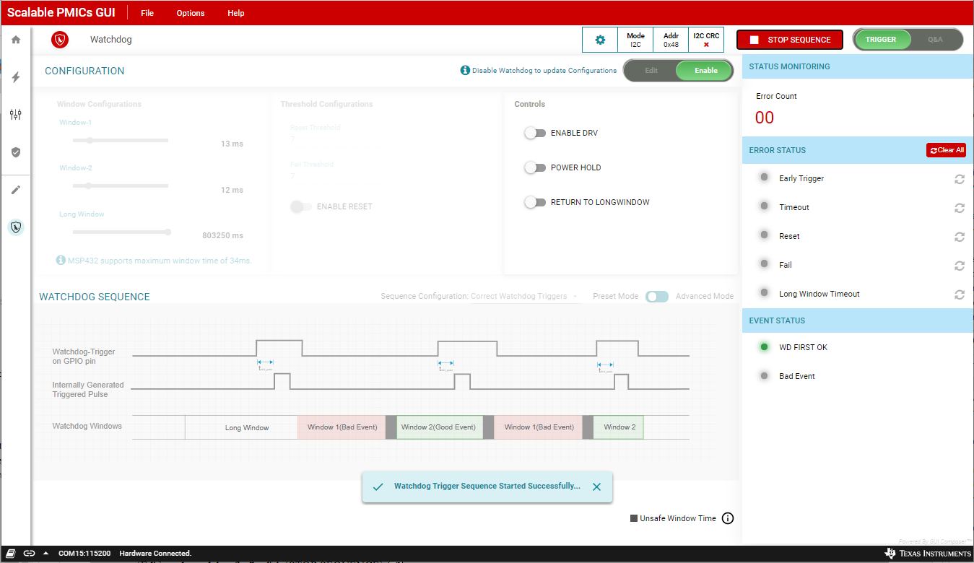Toggle RETURN TO LONGWINDOW switch
Viewport: 974px width, 563px height.
(x=535, y=202)
